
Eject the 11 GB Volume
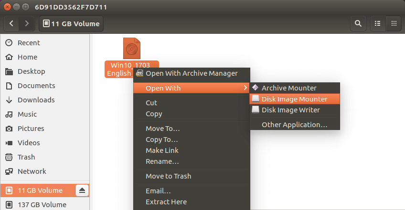[82, 190]
